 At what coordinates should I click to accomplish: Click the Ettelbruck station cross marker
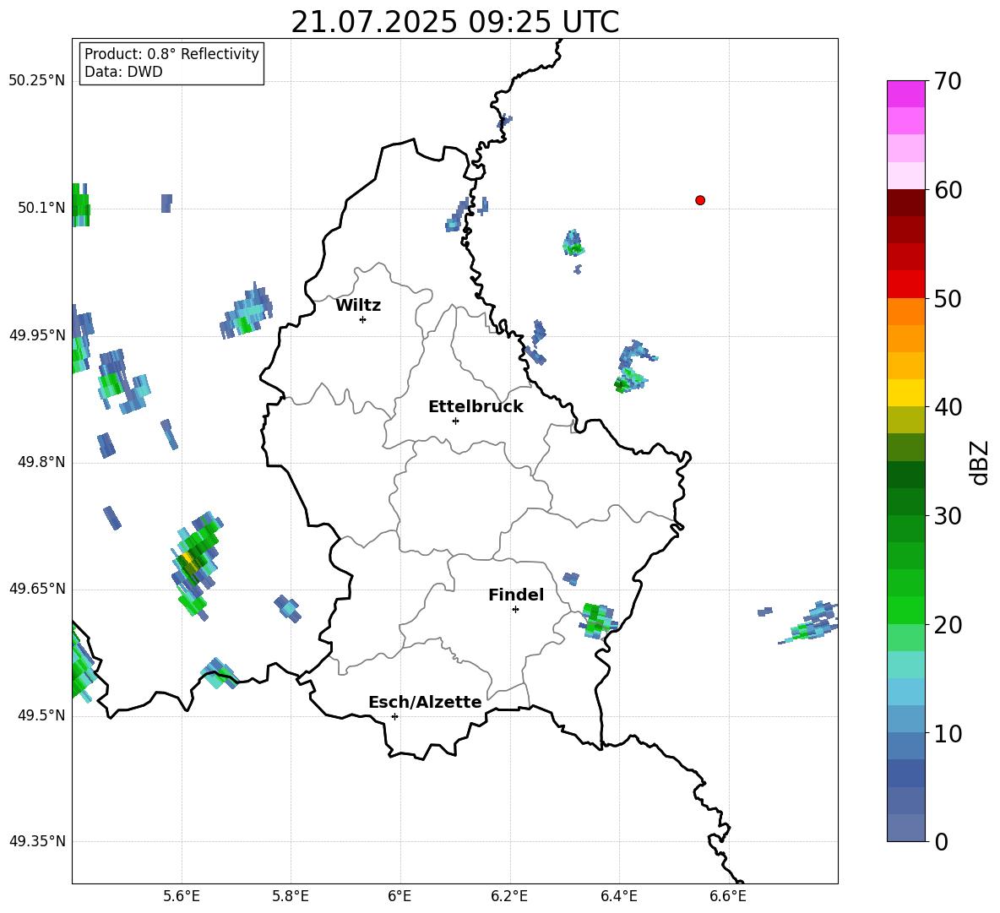455,421
